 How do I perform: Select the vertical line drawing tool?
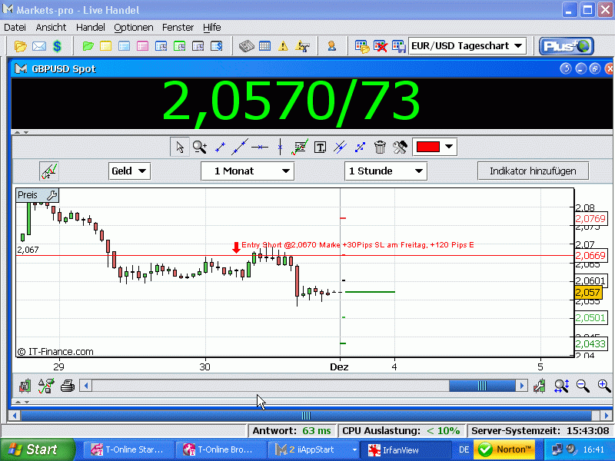280,147
